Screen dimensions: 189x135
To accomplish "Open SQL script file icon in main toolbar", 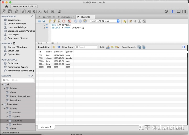I will tap(10, 11).
